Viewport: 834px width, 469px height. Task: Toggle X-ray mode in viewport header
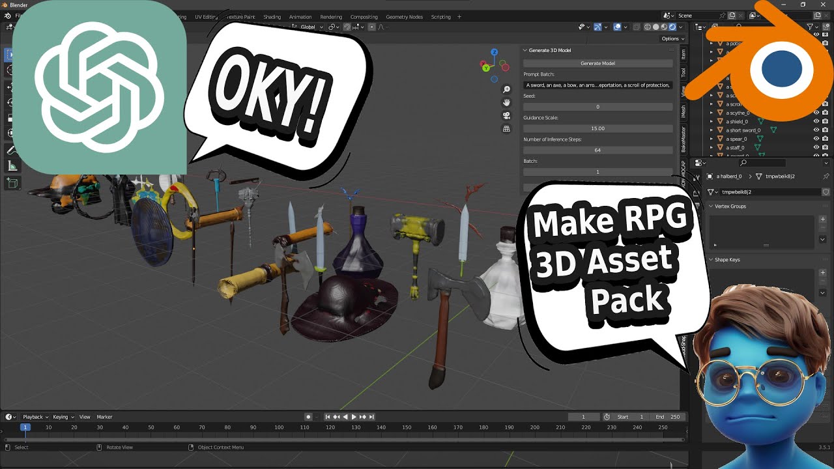pyautogui.click(x=635, y=27)
